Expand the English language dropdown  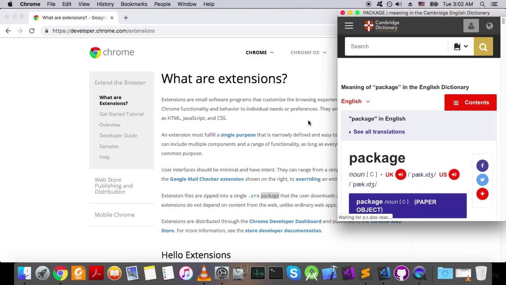355,101
